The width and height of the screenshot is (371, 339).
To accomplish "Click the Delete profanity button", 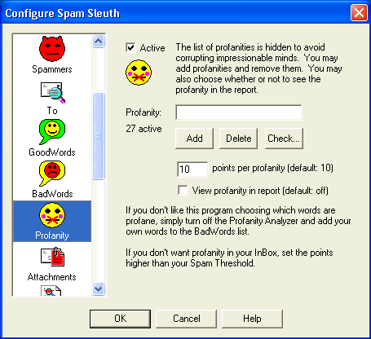I will click(x=238, y=139).
